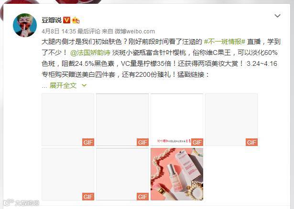Screen dimensions: 294x209
Task: Click the Weibo watermark logo at the bottom-left
Action: (22, 202)
